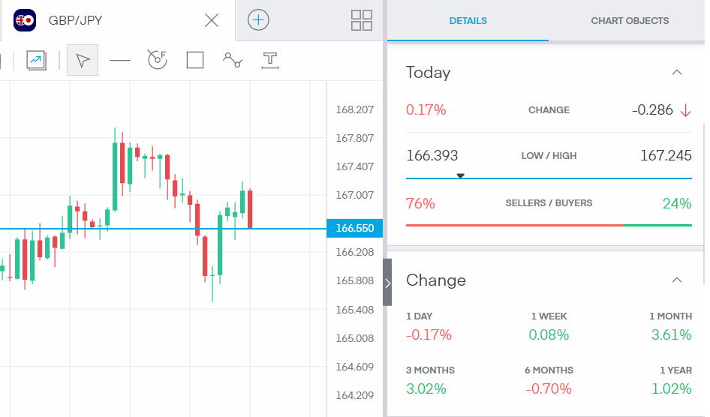This screenshot has height=417, width=710.
Task: Select the polyline path drawing tool
Action: (233, 60)
